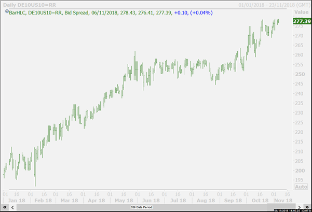
Task: Click the timestamp in bottom-right status corner
Action: point(292,210)
